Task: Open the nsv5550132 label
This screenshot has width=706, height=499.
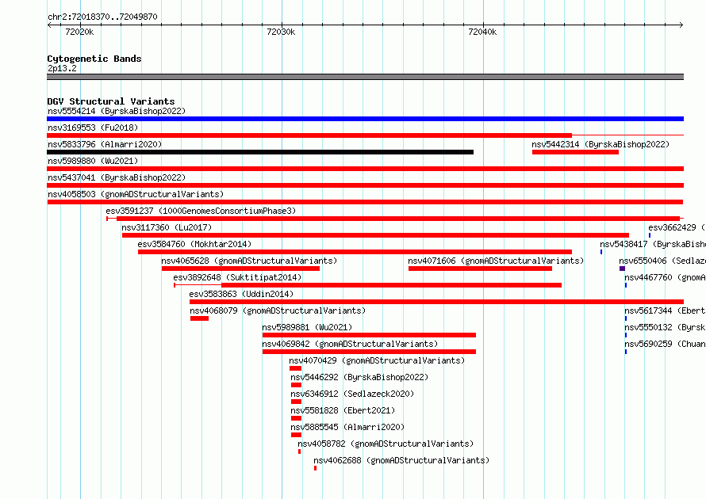Action: [665, 327]
